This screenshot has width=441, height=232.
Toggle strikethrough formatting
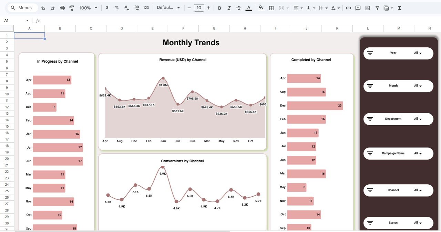(239, 8)
